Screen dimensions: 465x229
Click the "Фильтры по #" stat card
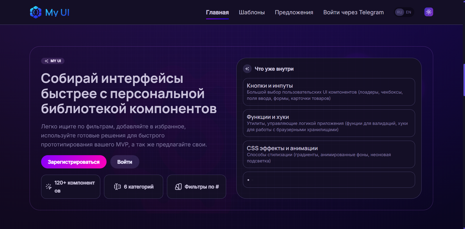(x=197, y=187)
